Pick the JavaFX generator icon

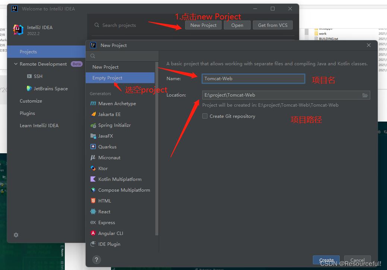[x=93, y=136]
